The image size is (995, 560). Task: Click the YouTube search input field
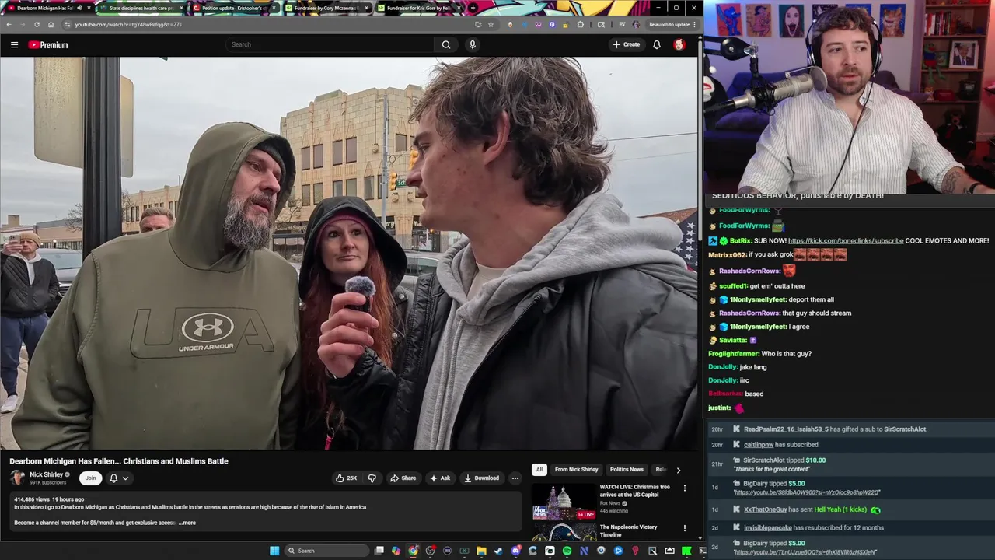[x=330, y=44]
